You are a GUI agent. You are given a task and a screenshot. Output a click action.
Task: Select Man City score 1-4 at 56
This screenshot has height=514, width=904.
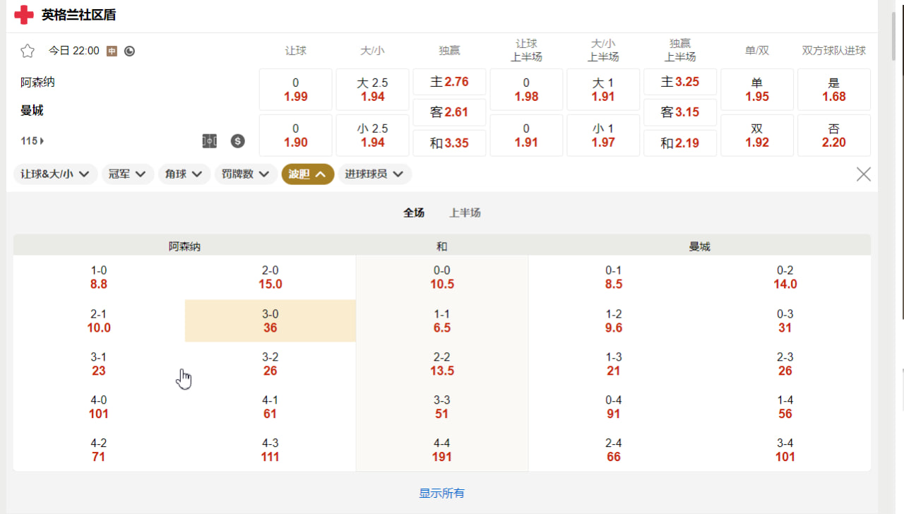point(785,407)
